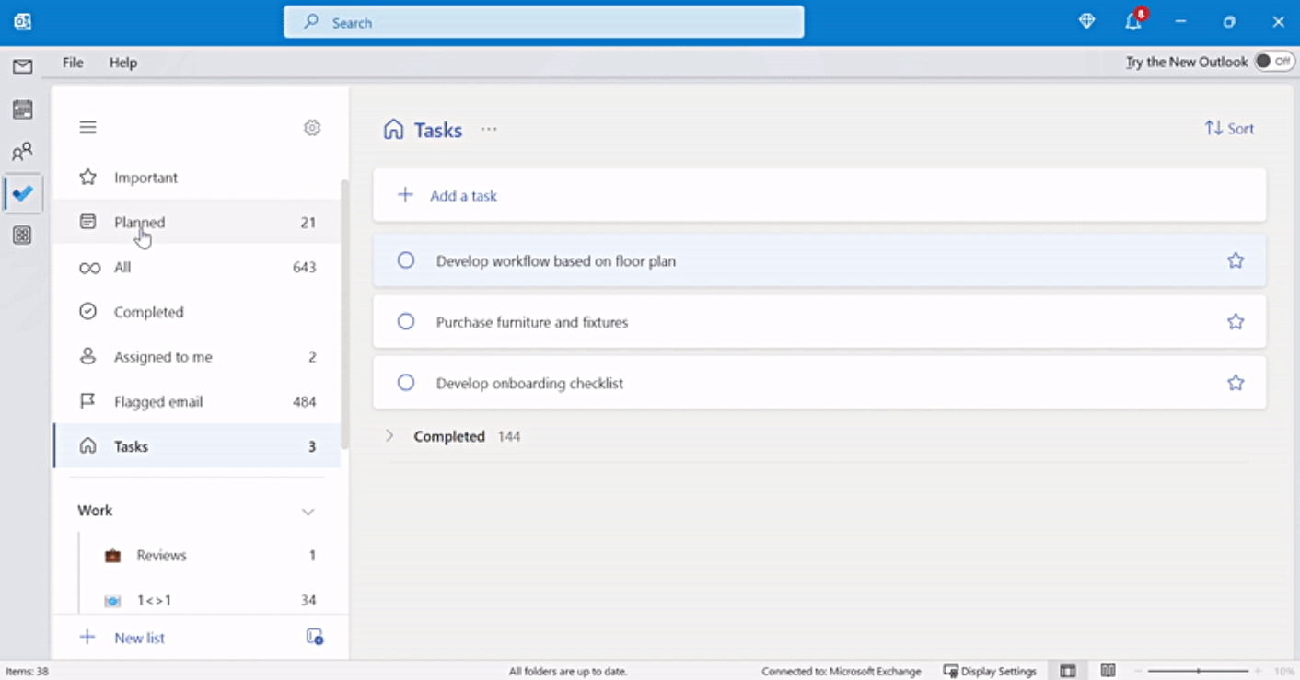Screen dimensions: 1300x680
Task: Toggle the Try the New Outlook switch
Action: [x=1273, y=61]
